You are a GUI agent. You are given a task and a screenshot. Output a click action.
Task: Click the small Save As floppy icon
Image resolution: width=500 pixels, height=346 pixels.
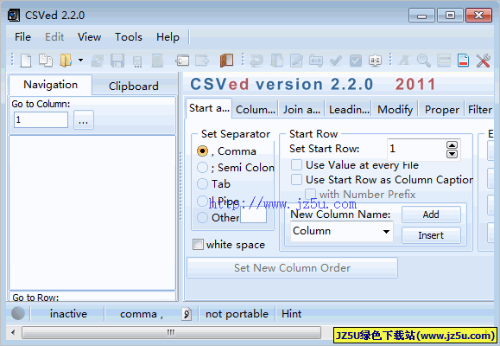[x=137, y=61]
